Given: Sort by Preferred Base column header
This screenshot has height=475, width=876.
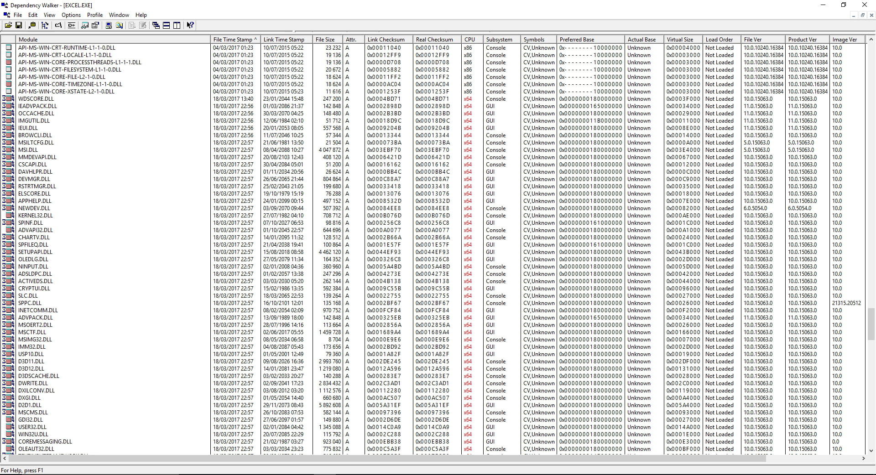Looking at the screenshot, I should (x=591, y=40).
